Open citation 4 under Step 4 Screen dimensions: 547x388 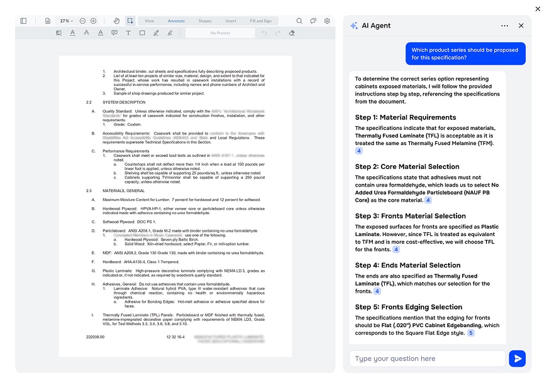(x=377, y=291)
